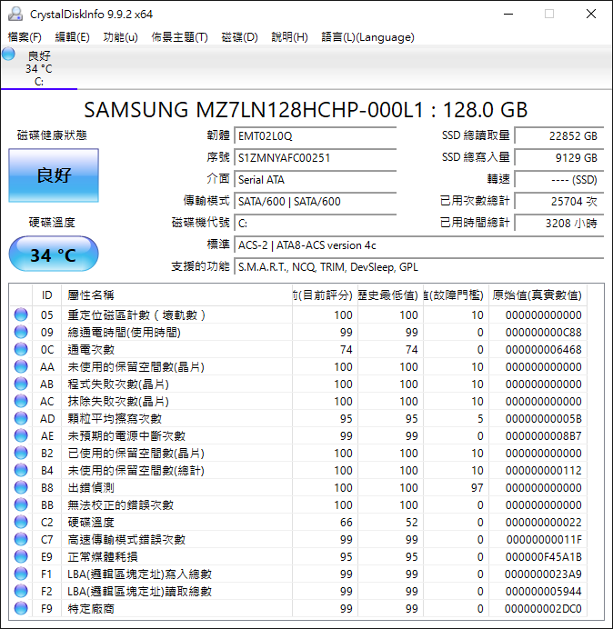Open the 功能(u) menu
Image resolution: width=613 pixels, height=629 pixels.
[120, 37]
